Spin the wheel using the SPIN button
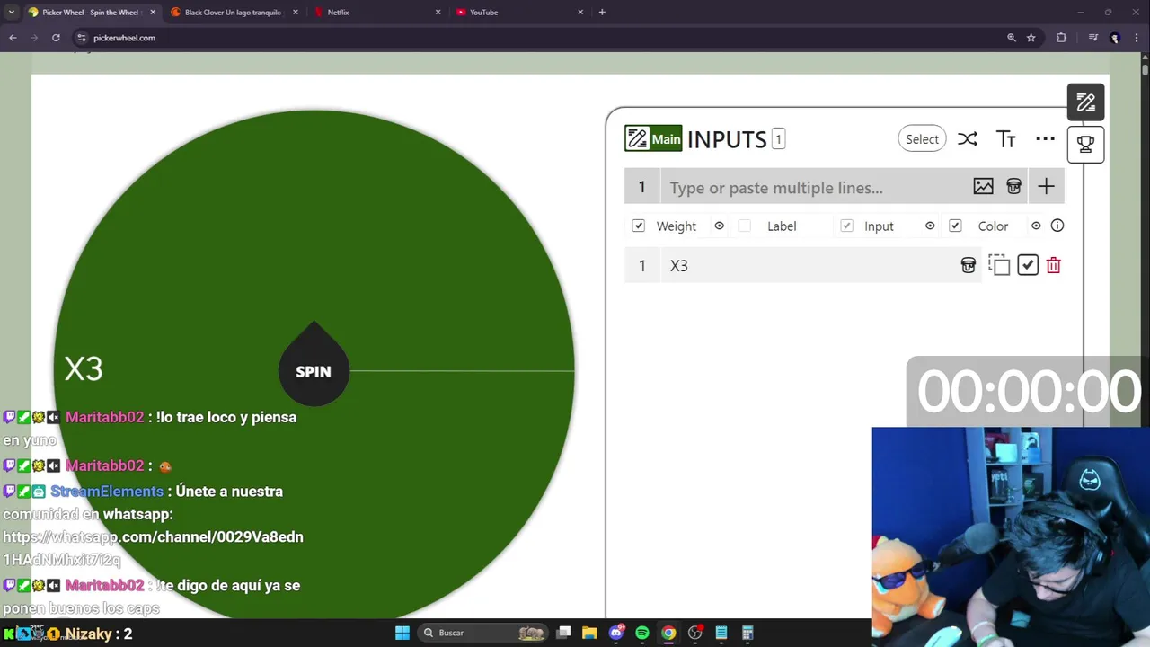 coord(314,370)
